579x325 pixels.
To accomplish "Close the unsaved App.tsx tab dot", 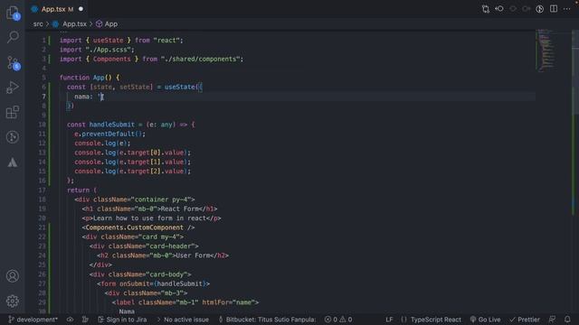I will tap(81, 9).
